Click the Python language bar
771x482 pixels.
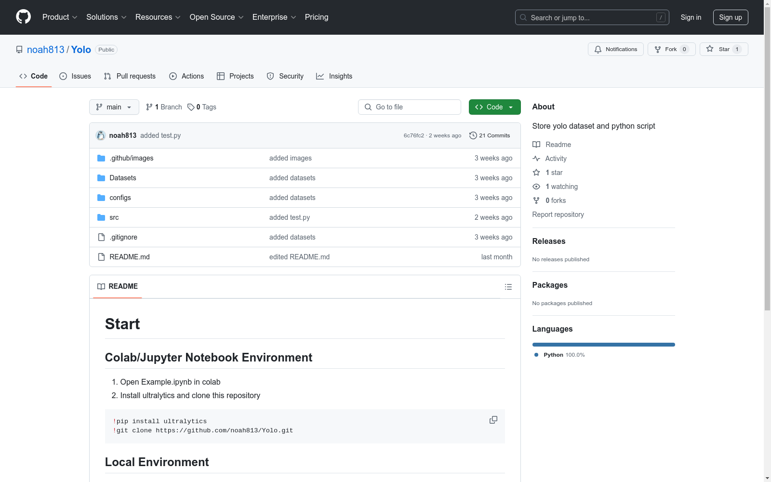[603, 345]
